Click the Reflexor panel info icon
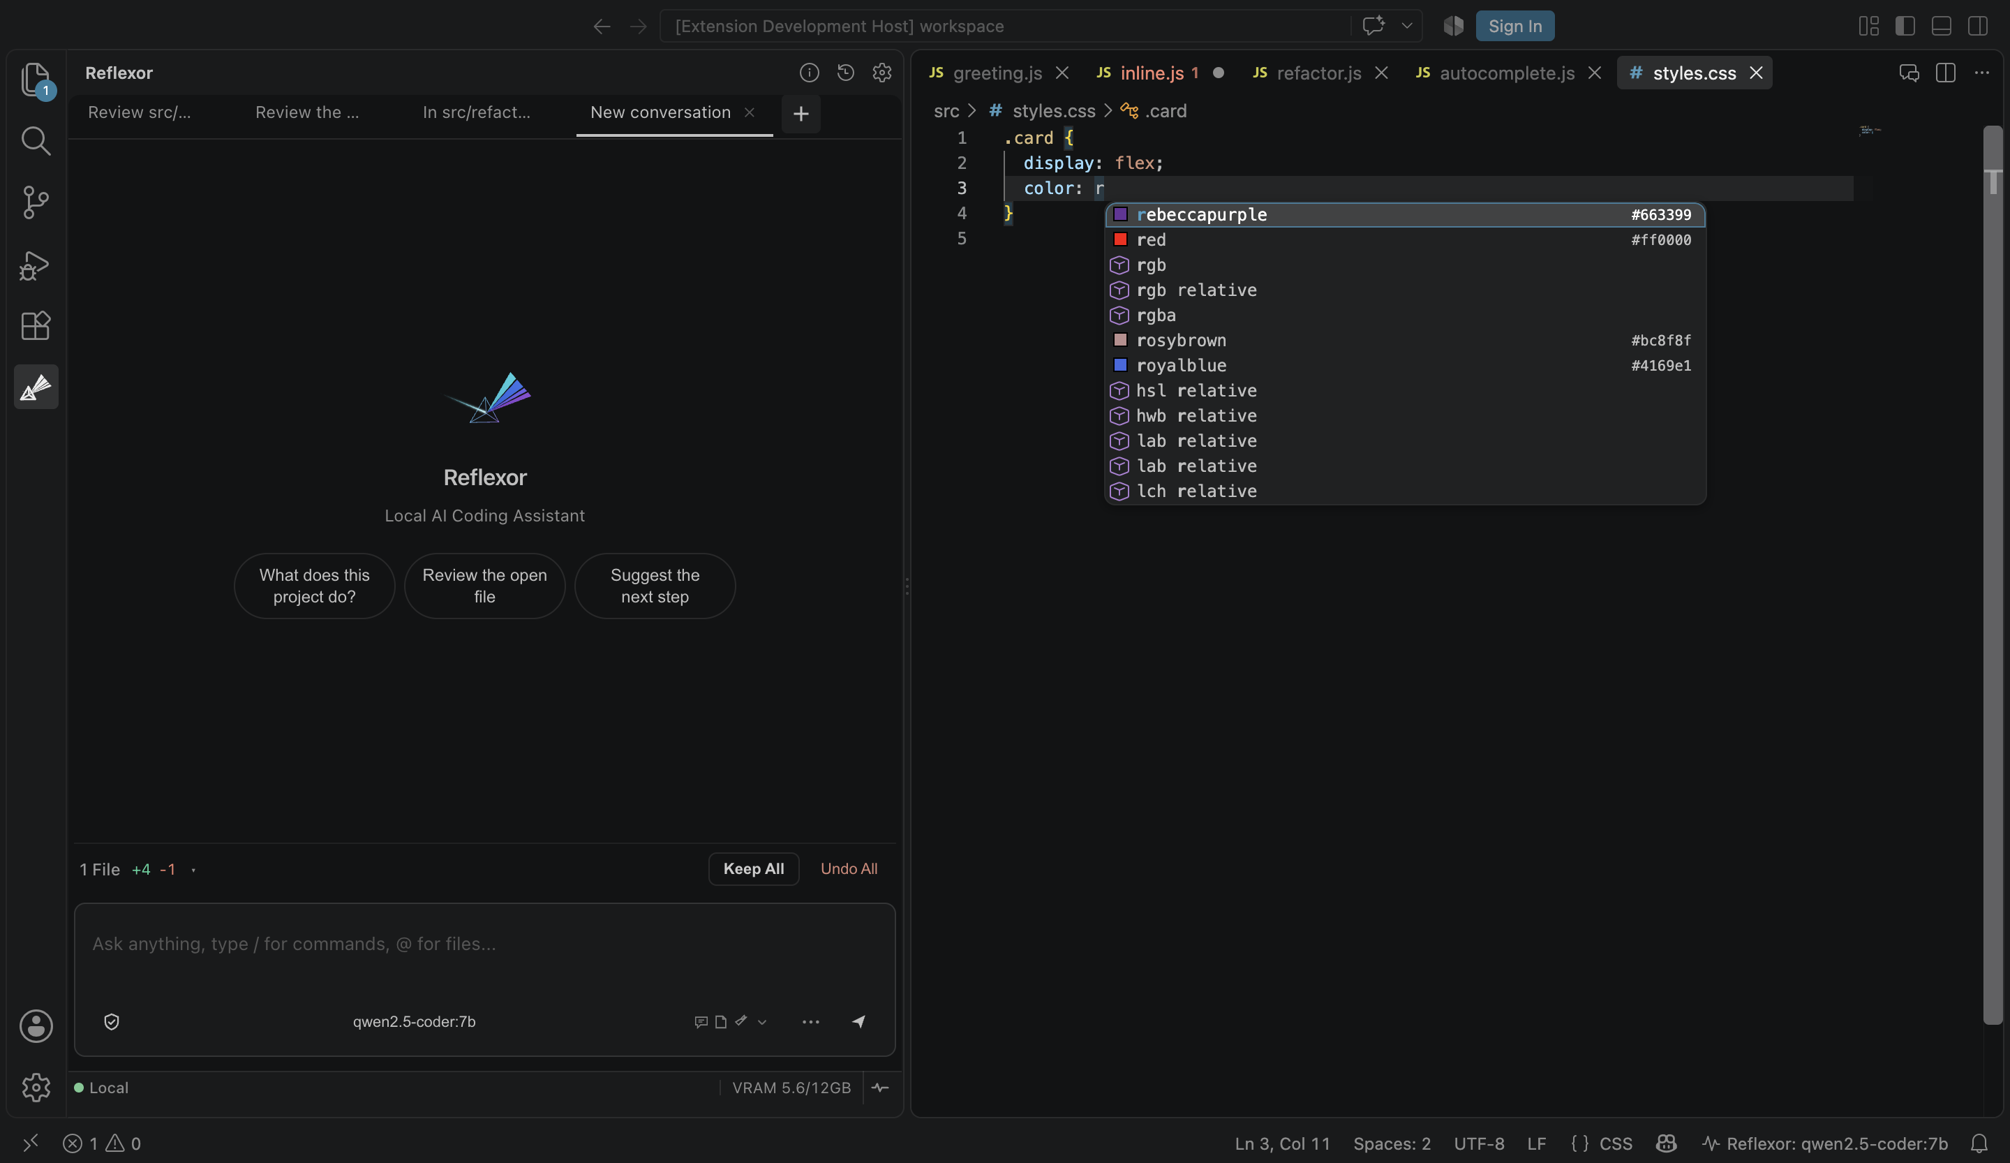 tap(809, 73)
